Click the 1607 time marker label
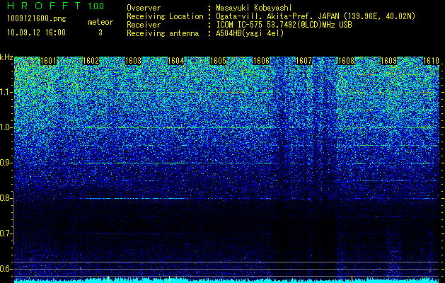 [x=304, y=61]
